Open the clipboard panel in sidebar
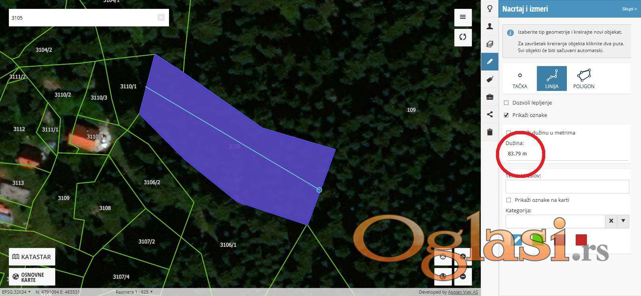641x296 pixels. (490, 132)
